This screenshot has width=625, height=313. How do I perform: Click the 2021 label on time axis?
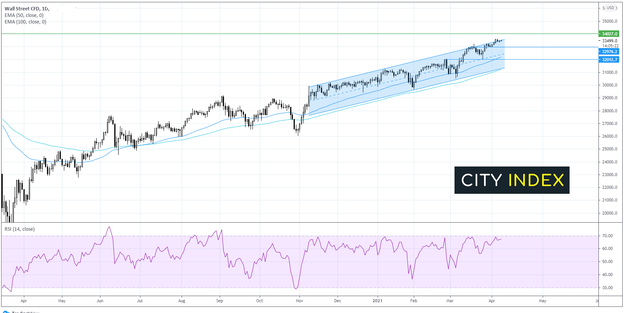[x=378, y=301]
